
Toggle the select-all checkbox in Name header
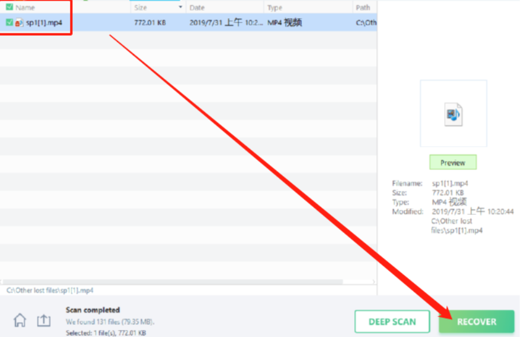pyautogui.click(x=9, y=7)
